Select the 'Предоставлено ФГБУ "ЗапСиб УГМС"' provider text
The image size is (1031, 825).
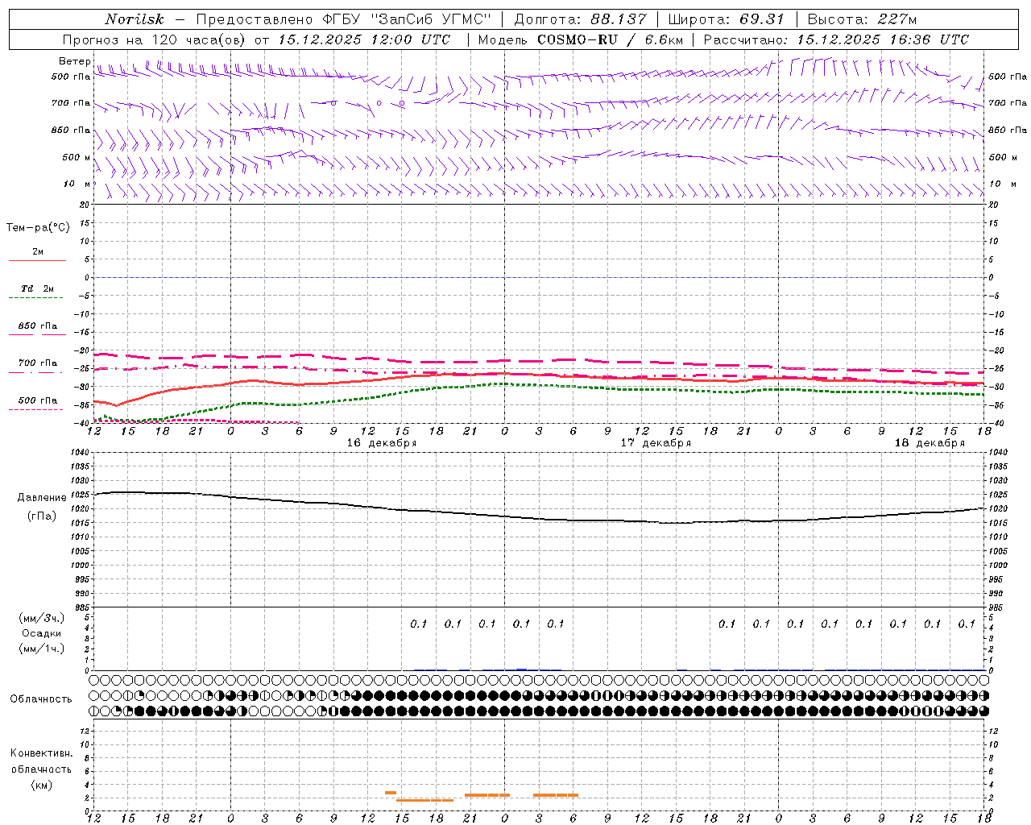[344, 19]
